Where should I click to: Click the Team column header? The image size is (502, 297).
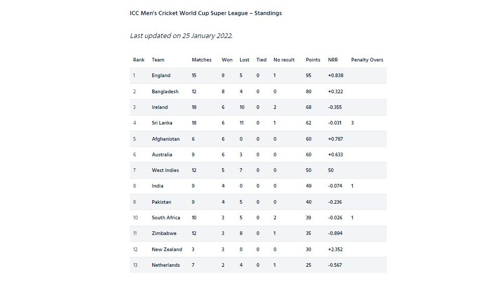pyautogui.click(x=158, y=60)
